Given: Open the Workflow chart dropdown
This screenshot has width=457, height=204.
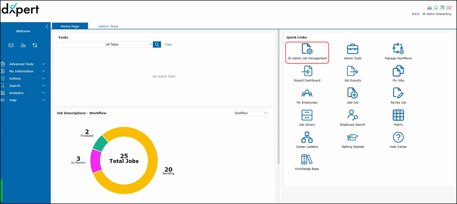Looking at the screenshot, I should click(250, 113).
